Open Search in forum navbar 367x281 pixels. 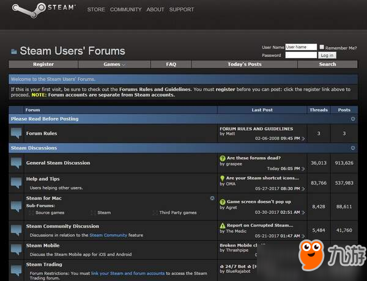click(327, 64)
